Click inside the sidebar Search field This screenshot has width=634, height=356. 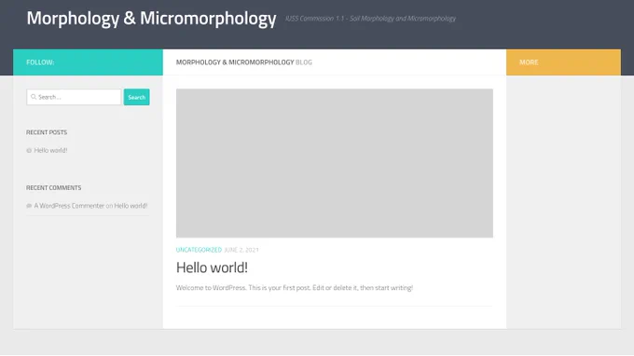coord(74,97)
